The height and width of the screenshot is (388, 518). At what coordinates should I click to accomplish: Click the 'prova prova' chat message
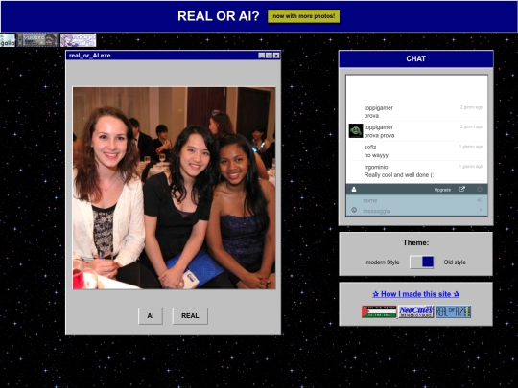point(379,135)
